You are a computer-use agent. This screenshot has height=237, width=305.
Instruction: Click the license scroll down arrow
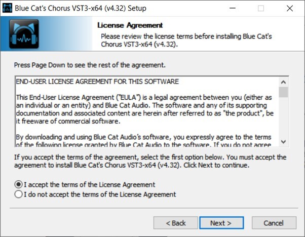pyautogui.click(x=283, y=142)
